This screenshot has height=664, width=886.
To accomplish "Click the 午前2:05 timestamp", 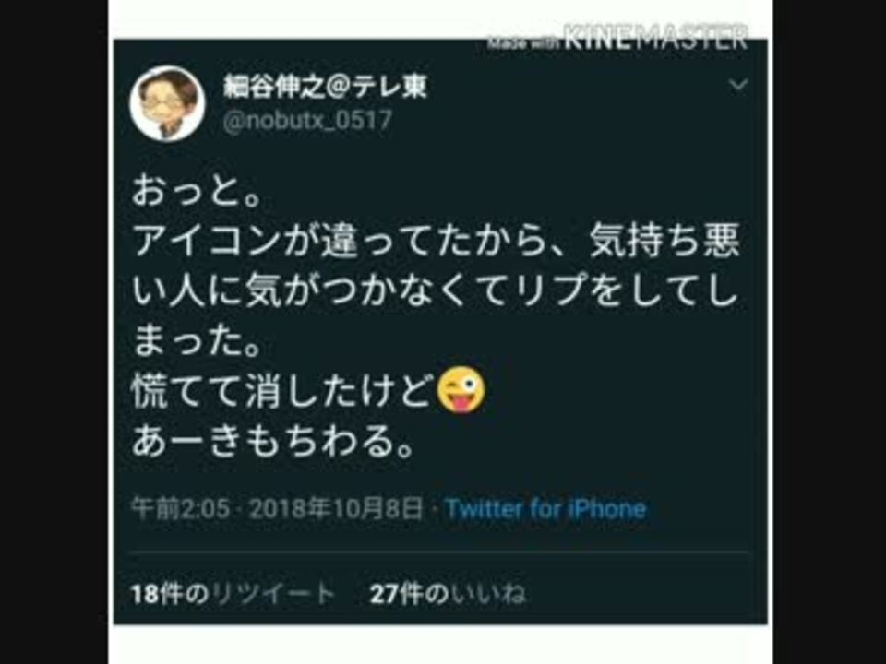I will pos(180,509).
